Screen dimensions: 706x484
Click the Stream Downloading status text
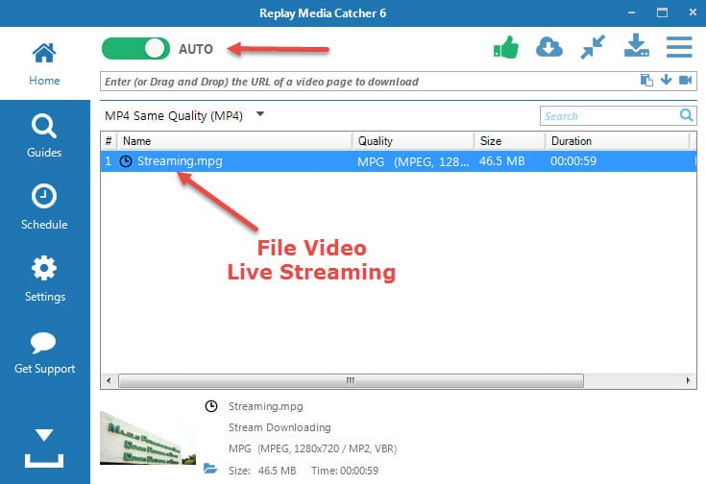(280, 427)
